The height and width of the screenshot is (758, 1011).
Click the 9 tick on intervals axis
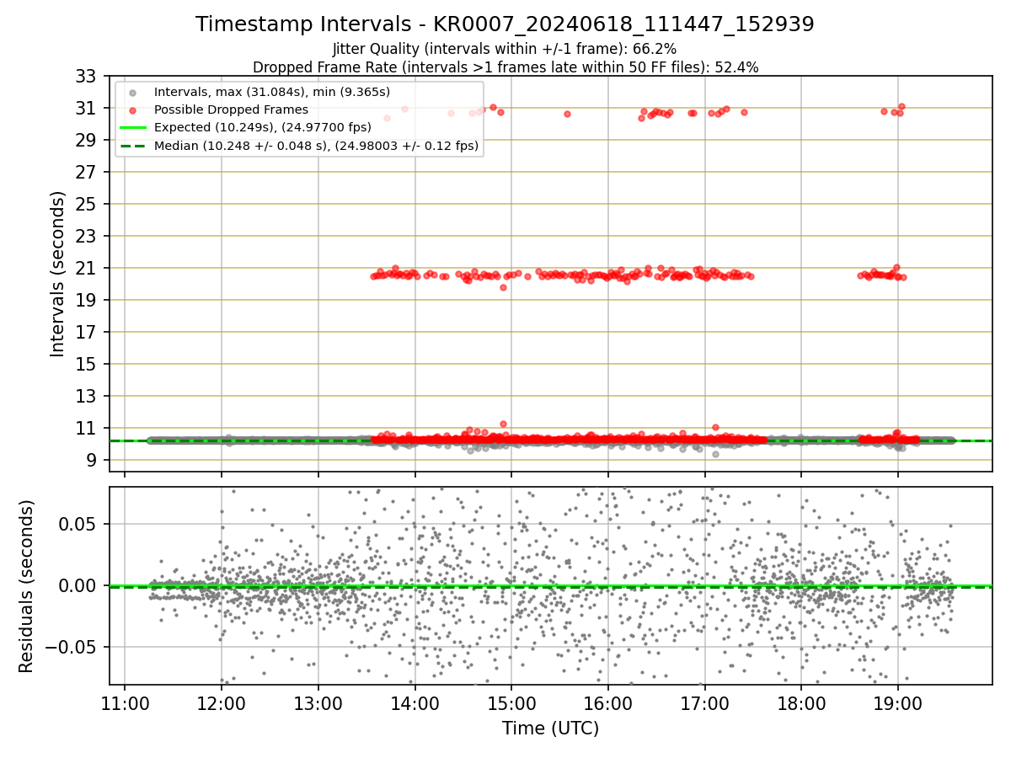(x=93, y=460)
